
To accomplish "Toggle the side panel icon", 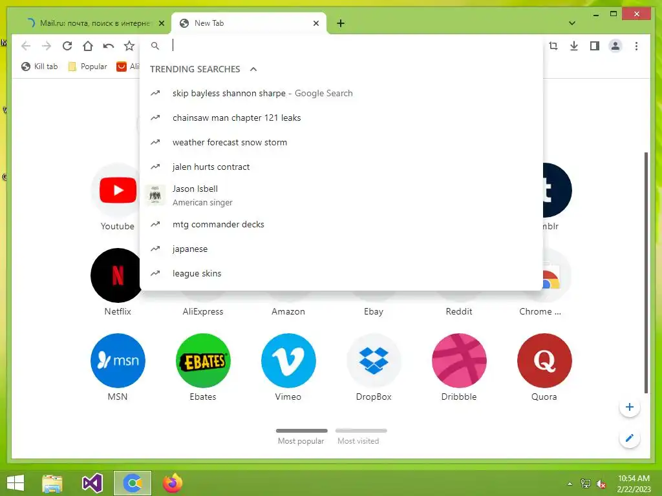I will [595, 46].
